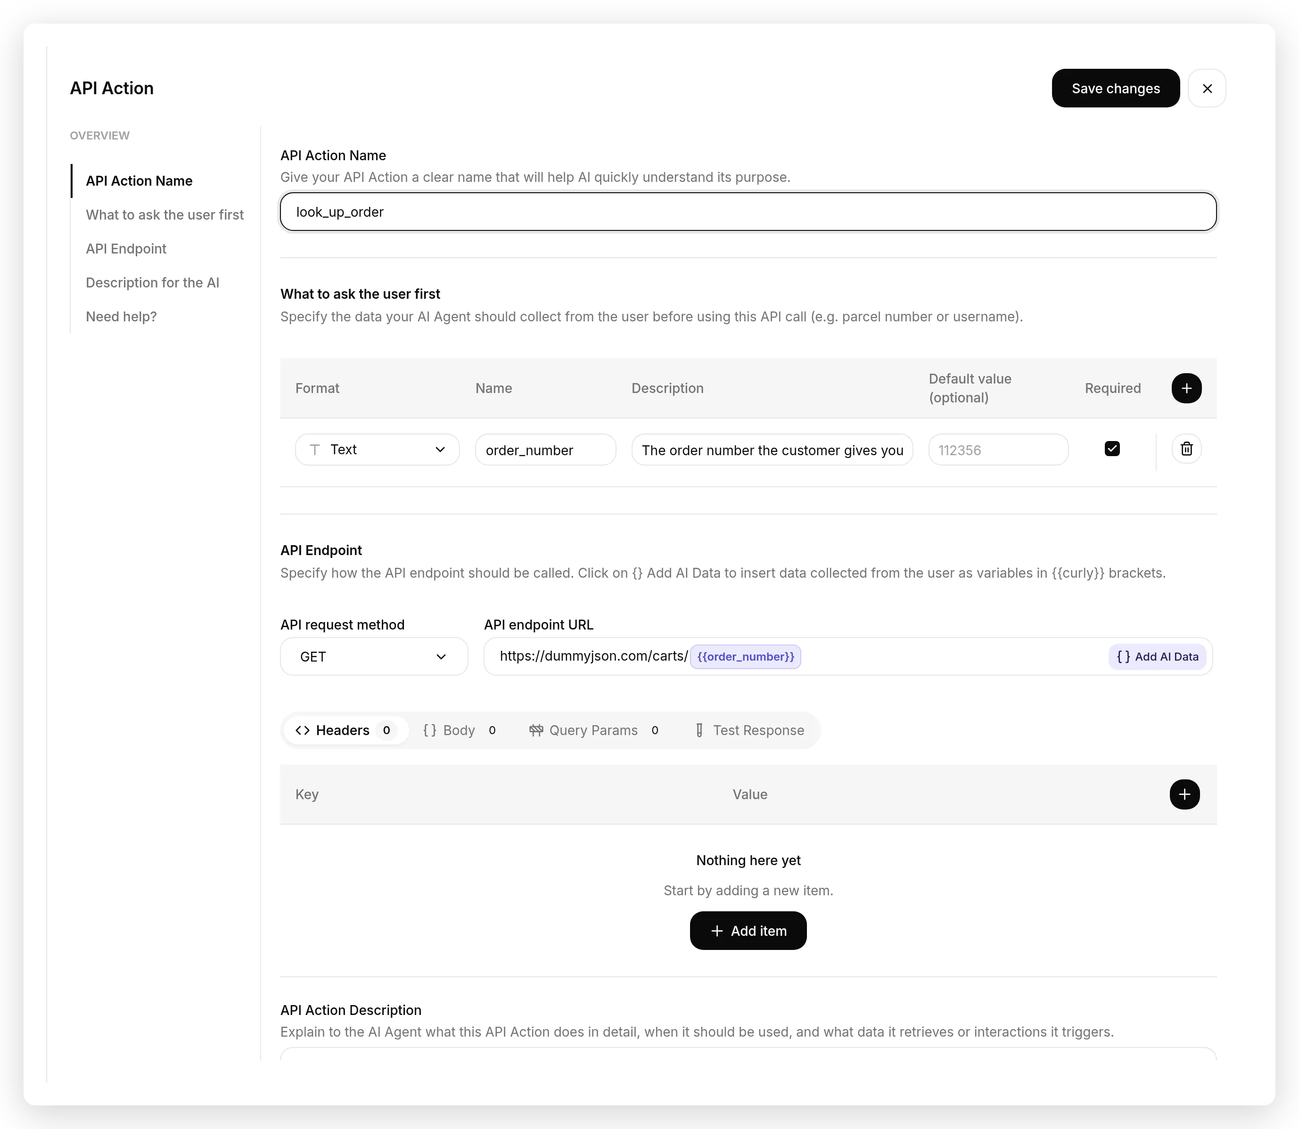This screenshot has height=1129, width=1299.
Task: Open the GET request method dropdown
Action: 374,656
